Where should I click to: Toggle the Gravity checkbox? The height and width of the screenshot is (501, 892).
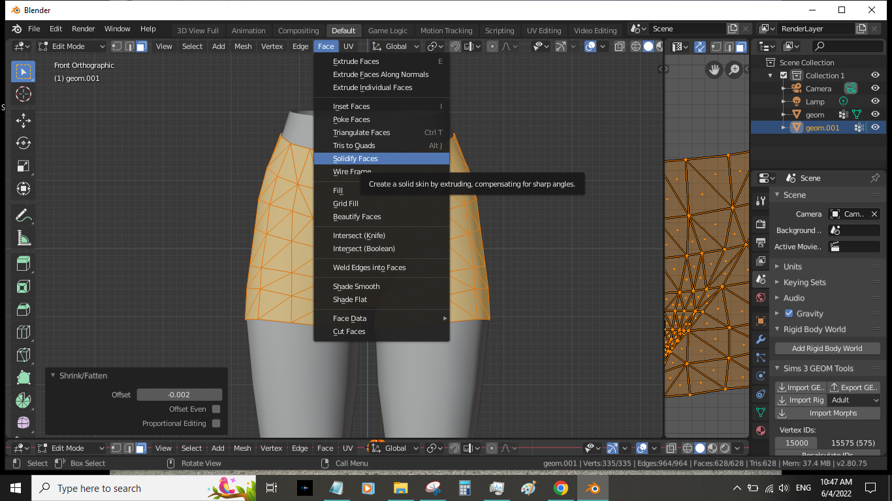pyautogui.click(x=789, y=313)
